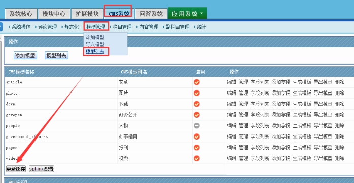This screenshot has width=354, height=183.
Task: Open 字段列表 for the photo model
Action: coord(260,93)
